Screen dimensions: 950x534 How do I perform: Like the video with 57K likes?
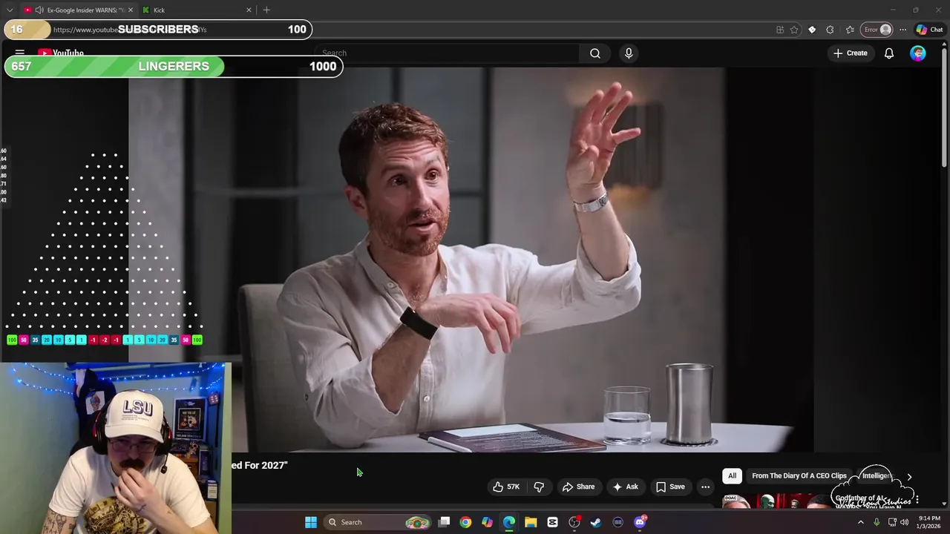point(505,487)
